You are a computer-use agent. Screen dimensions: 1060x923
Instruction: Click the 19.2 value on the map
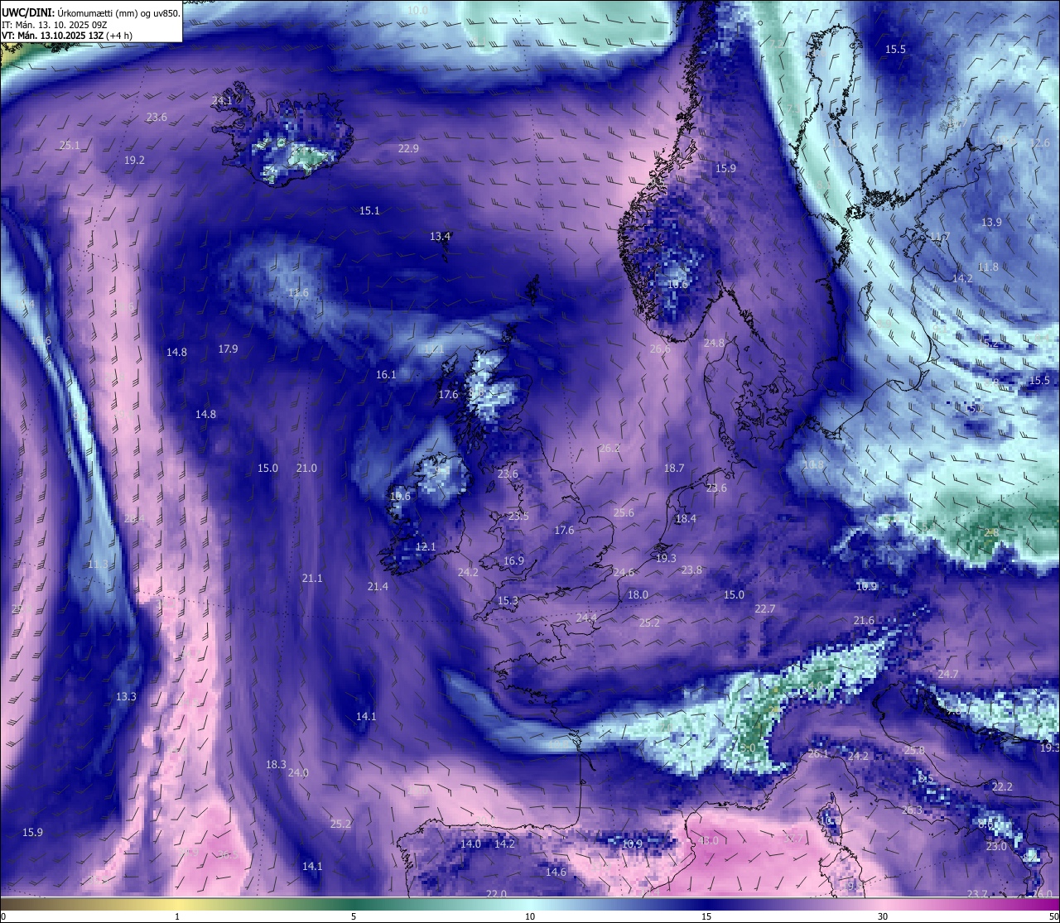[x=134, y=161]
